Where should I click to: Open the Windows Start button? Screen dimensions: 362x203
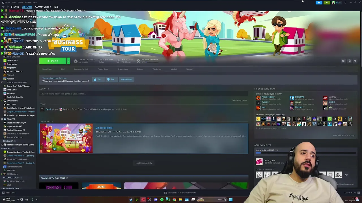[231, 200]
